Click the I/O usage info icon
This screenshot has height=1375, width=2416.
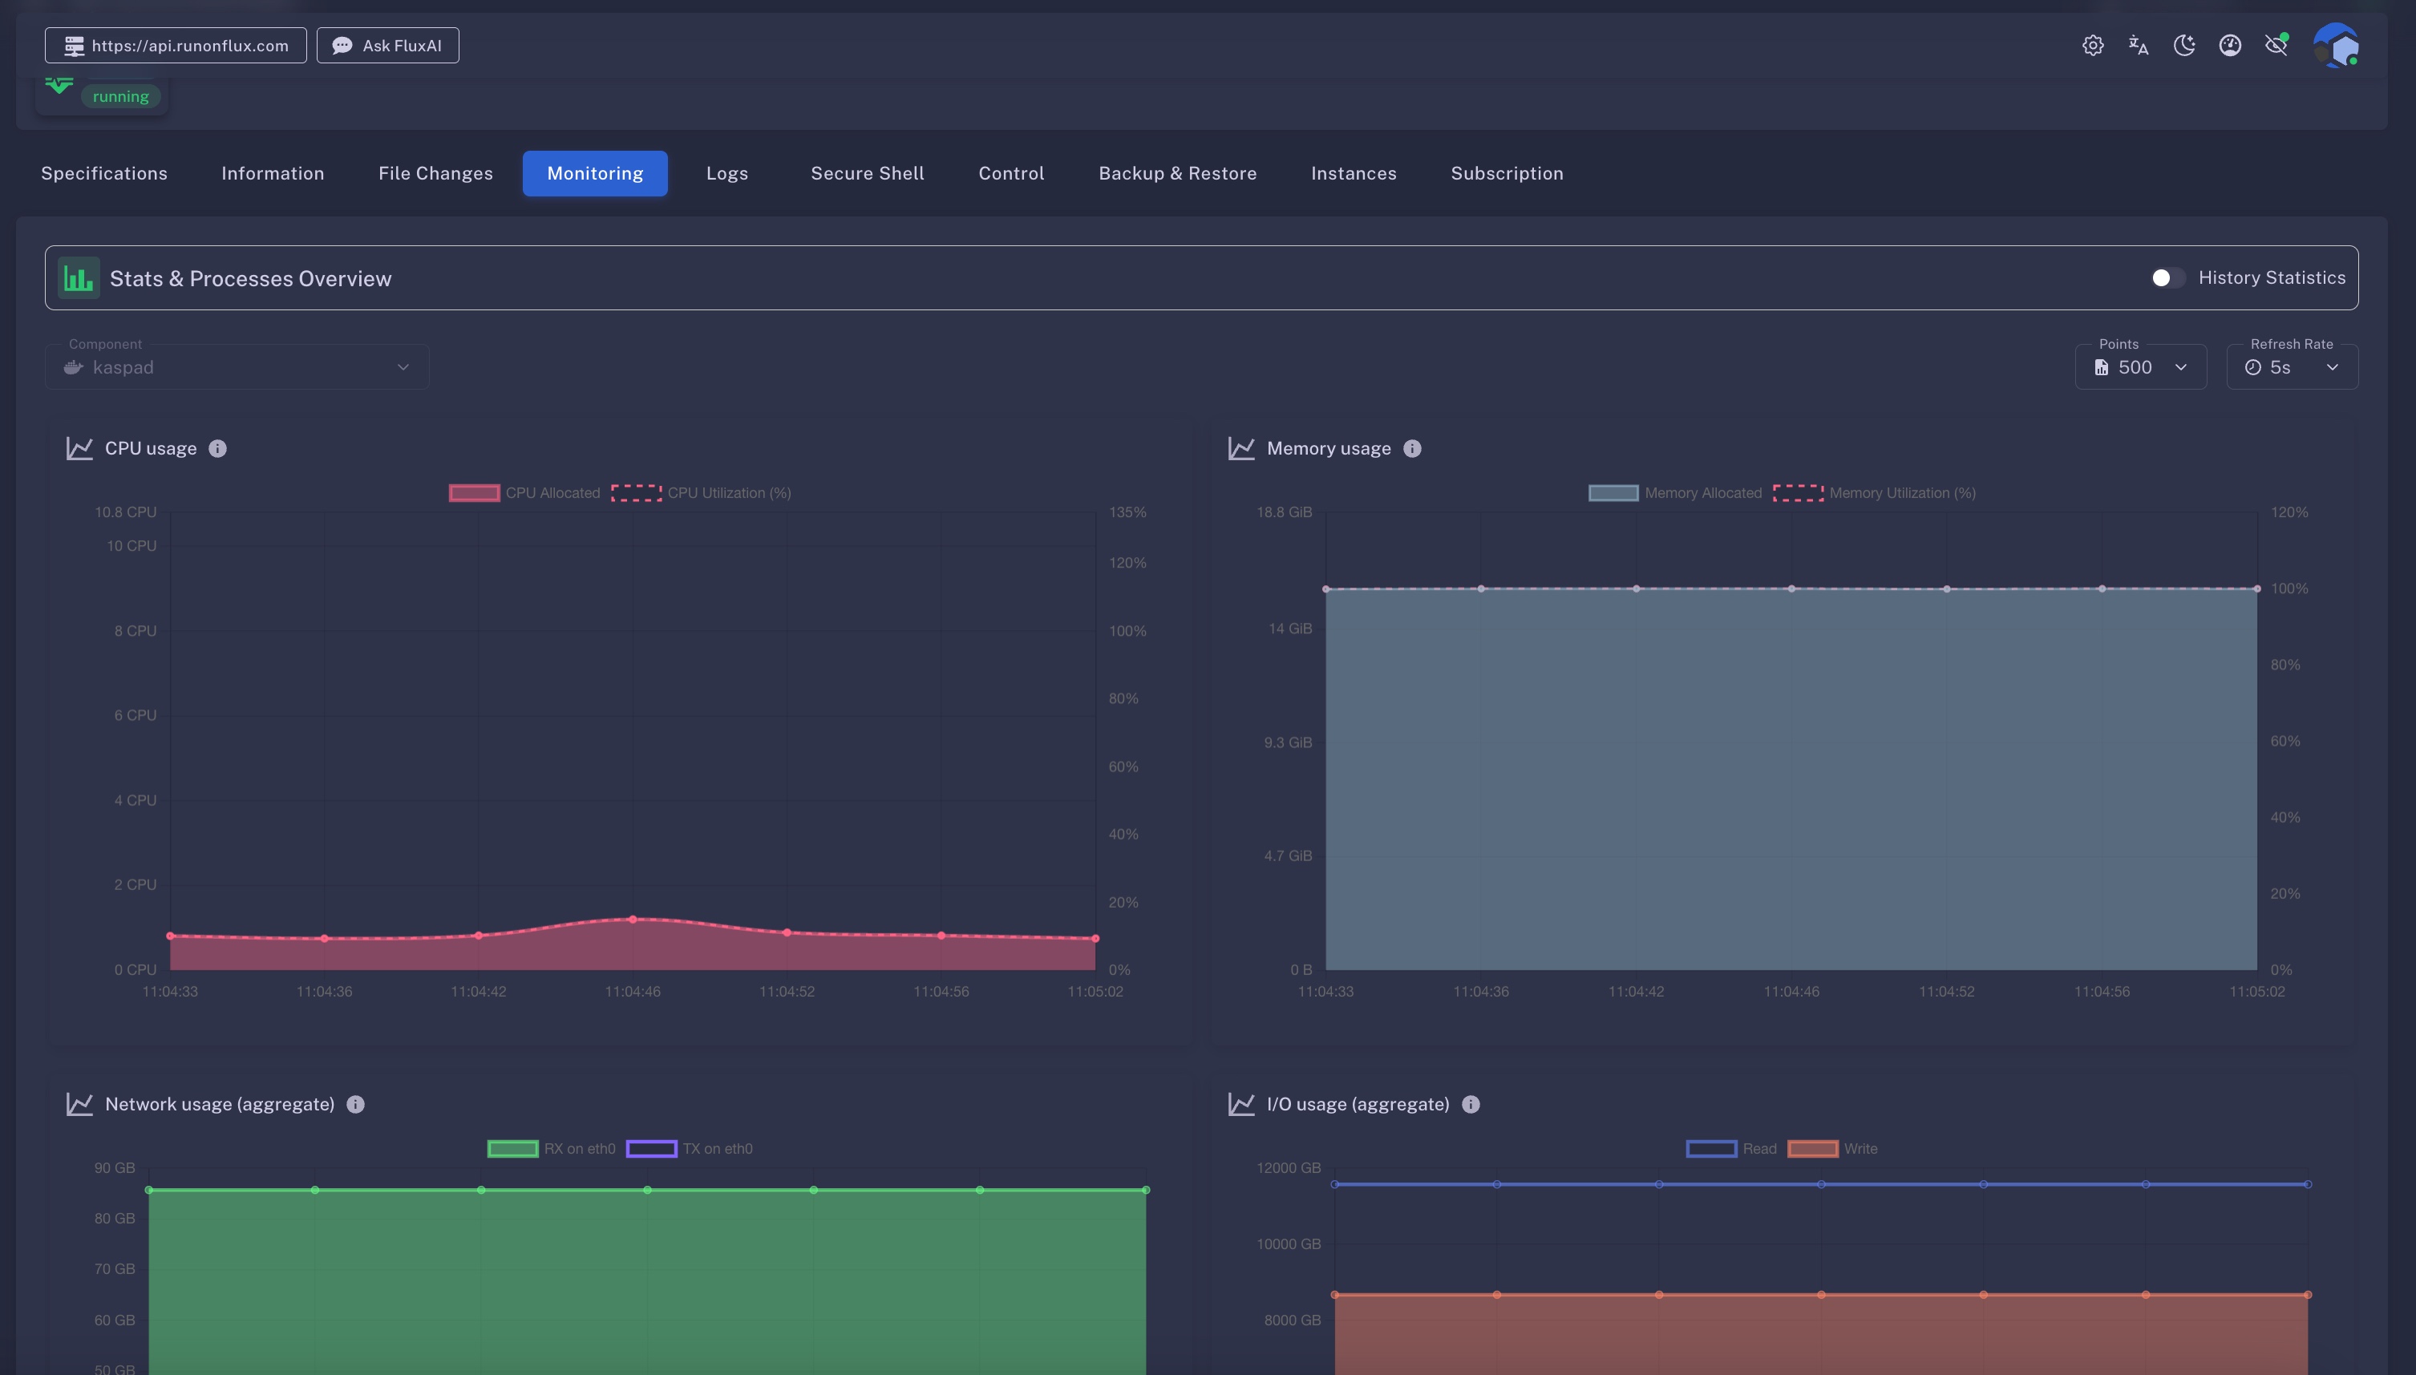(x=1471, y=1104)
